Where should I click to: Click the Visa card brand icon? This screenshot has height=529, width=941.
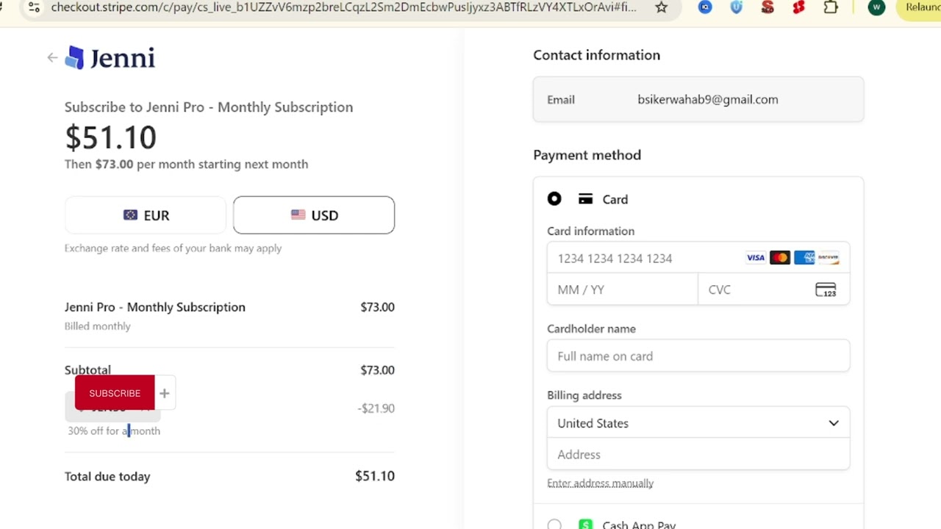(x=756, y=258)
